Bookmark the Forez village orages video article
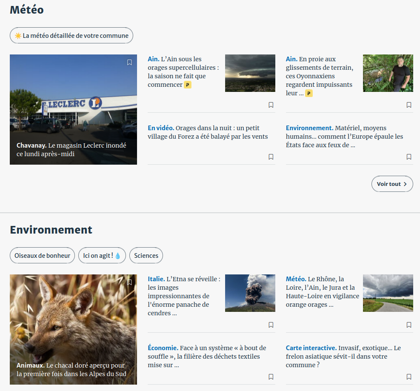This screenshot has height=391, width=420. click(x=271, y=157)
